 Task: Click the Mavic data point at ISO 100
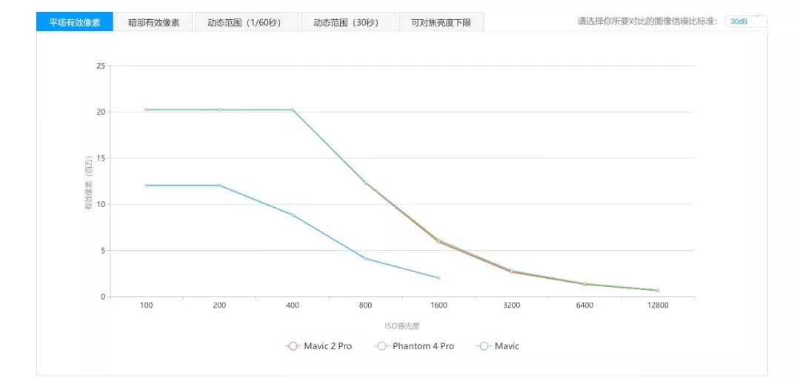coord(147,186)
